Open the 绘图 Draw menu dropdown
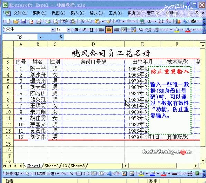206x183 pixels. coord(14,174)
